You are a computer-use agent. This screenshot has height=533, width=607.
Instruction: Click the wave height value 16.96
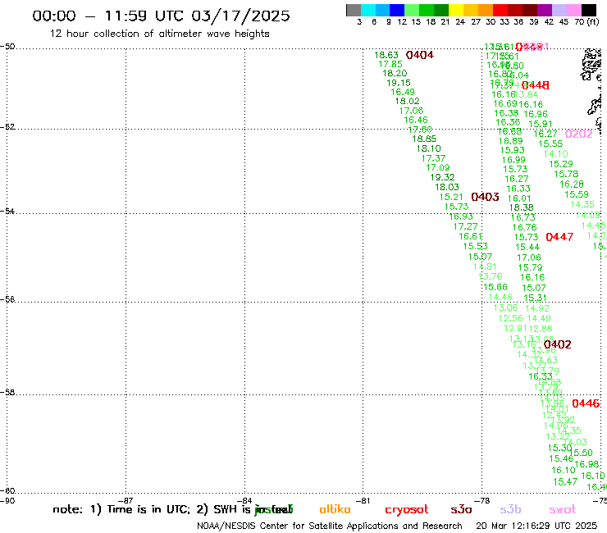tap(536, 114)
